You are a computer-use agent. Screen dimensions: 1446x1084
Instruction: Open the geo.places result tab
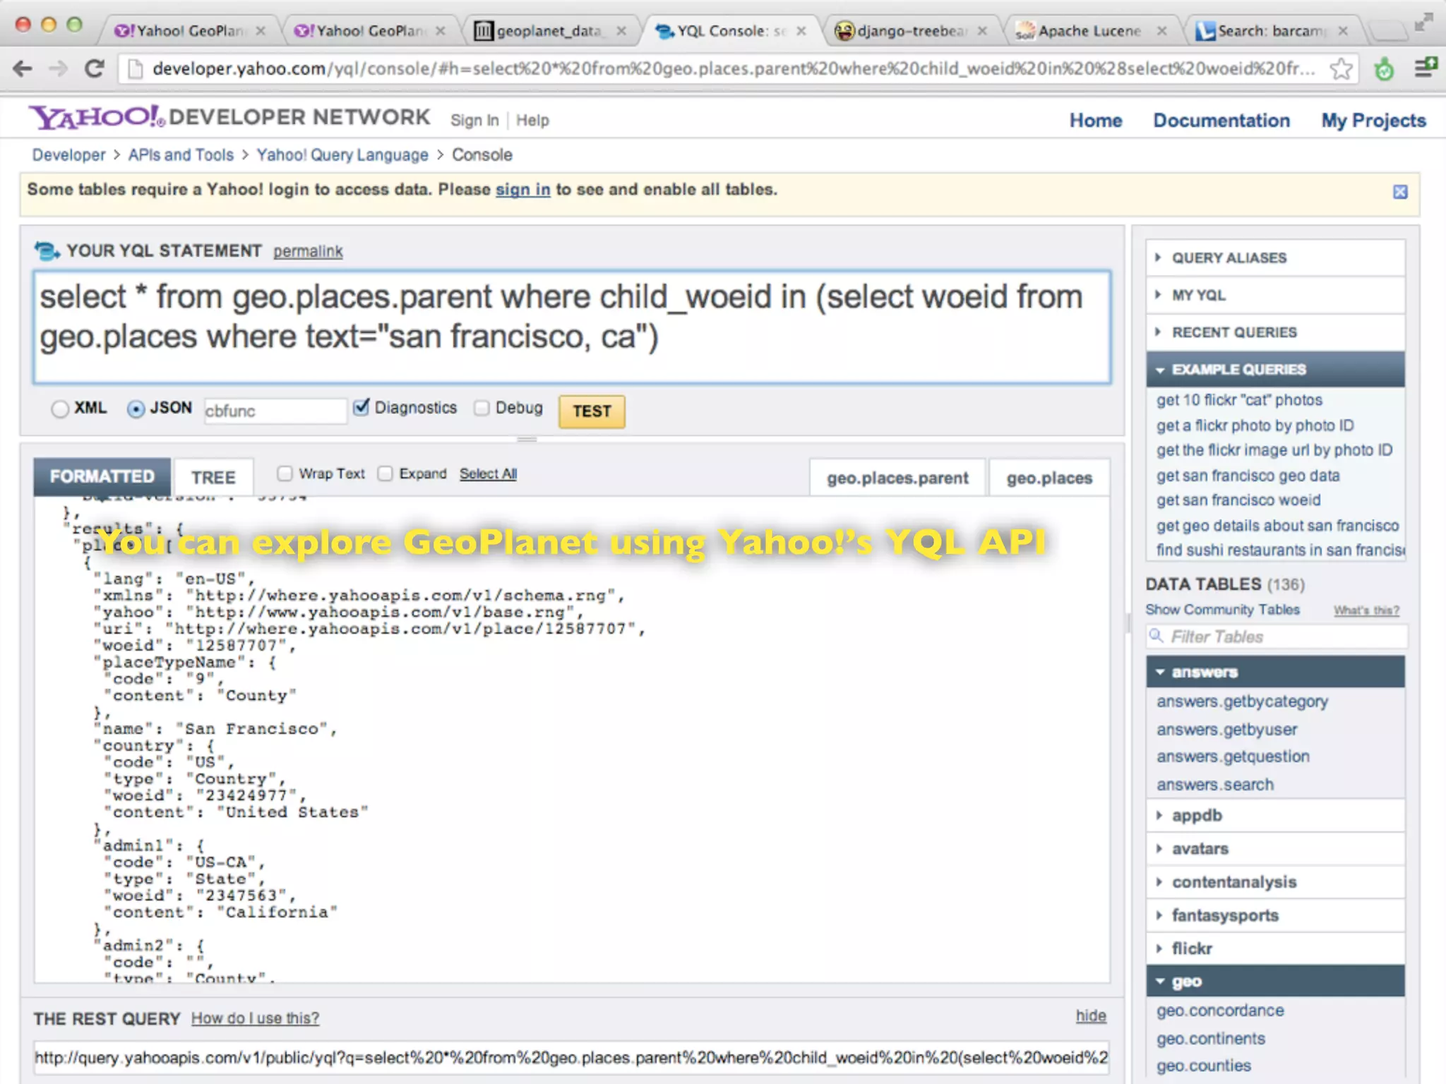point(1049,478)
